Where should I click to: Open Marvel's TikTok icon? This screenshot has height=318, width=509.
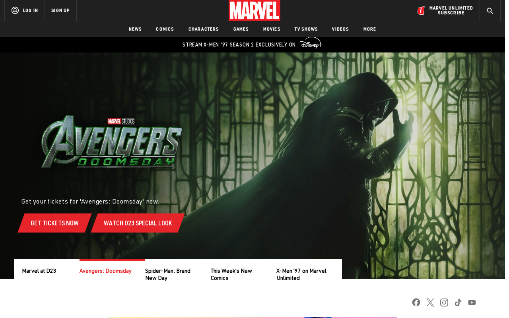coord(458,302)
